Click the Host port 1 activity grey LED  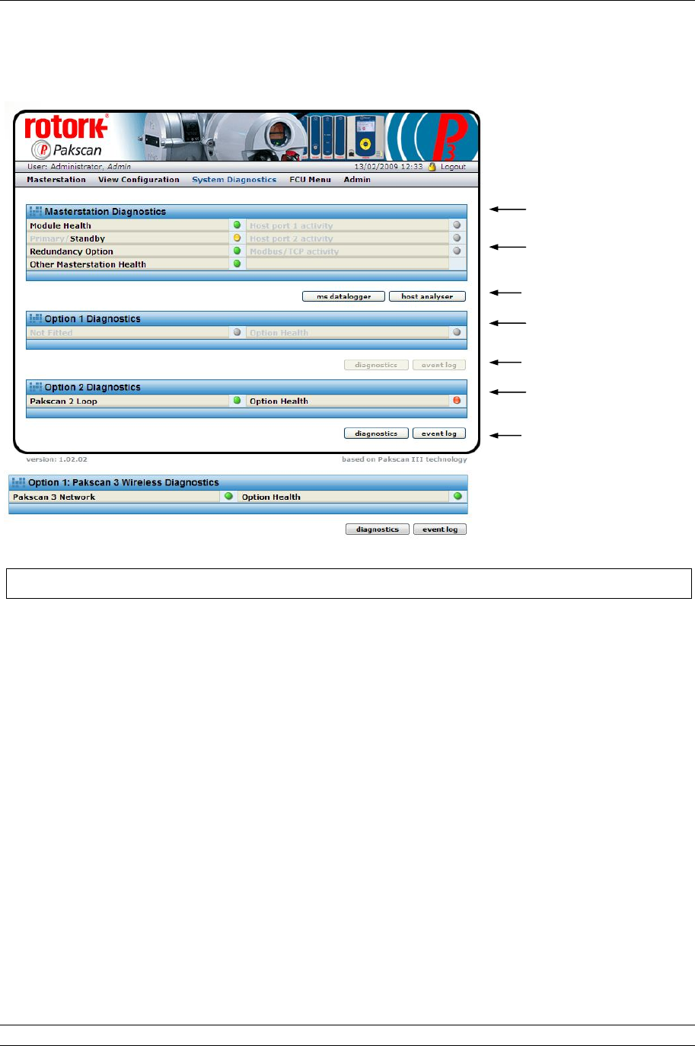tap(457, 226)
